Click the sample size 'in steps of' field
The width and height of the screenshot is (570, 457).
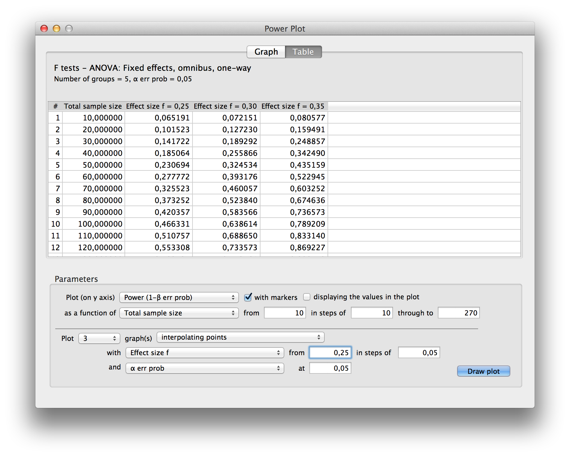(x=372, y=313)
